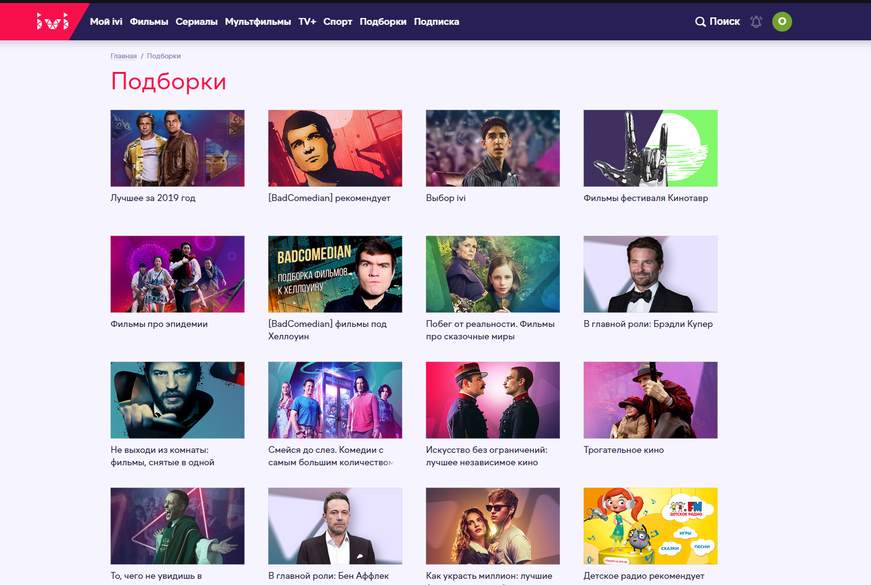
Task: Click the Фильмы фестиваля Кинотавр title
Action: tap(646, 198)
